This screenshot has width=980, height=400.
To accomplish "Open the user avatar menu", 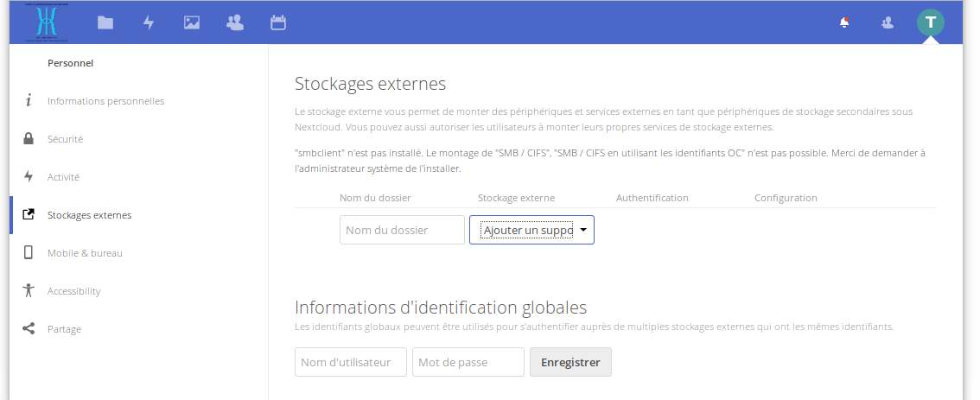I will click(x=931, y=22).
